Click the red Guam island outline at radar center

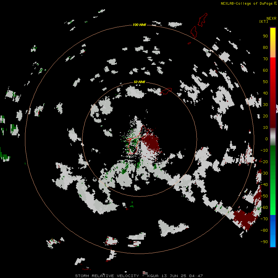coord(137,140)
